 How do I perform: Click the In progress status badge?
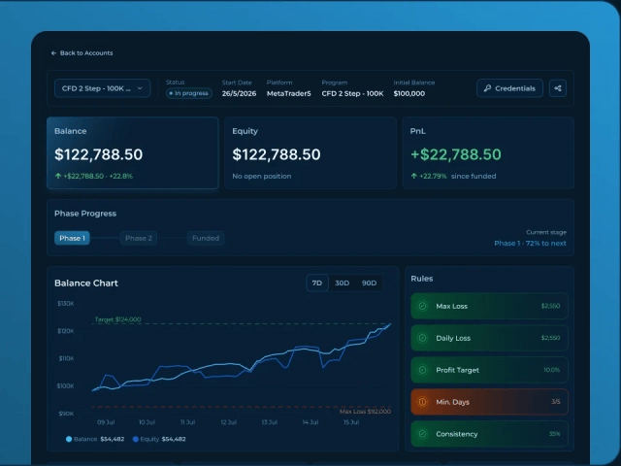point(189,93)
